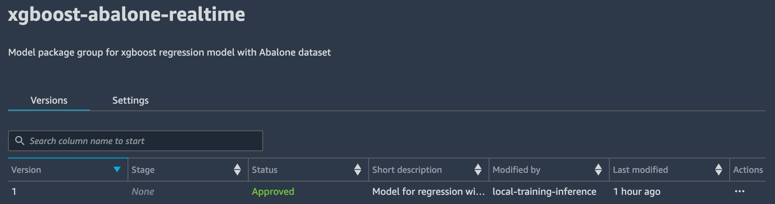Open the row's three-dot actions menu
This screenshot has height=204, width=775.
(740, 192)
